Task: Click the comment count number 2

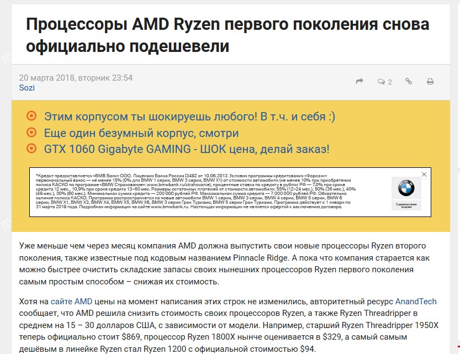Action: [x=390, y=82]
